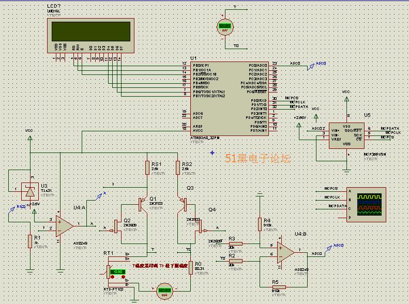
Task: Click the 'MCPCLK' net label beside U1 pin 31
Action: 297,102
